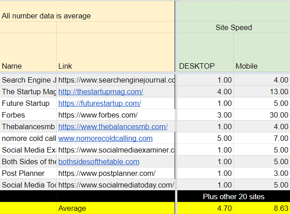Select the 'Plus other 20 sites' cell
Image resolution: width=290 pixels, height=214 pixels.
pos(233,197)
